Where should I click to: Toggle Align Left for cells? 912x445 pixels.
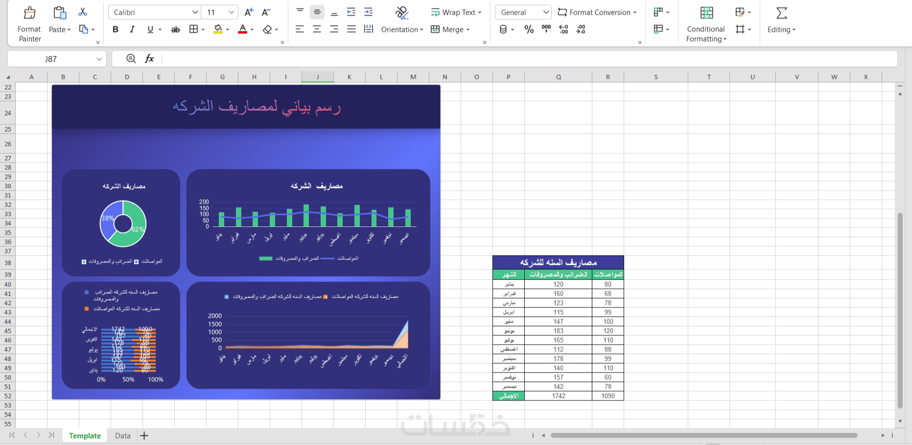coord(300,29)
